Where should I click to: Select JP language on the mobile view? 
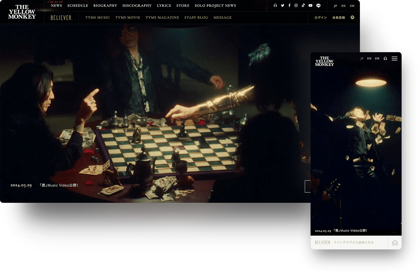[x=362, y=58]
